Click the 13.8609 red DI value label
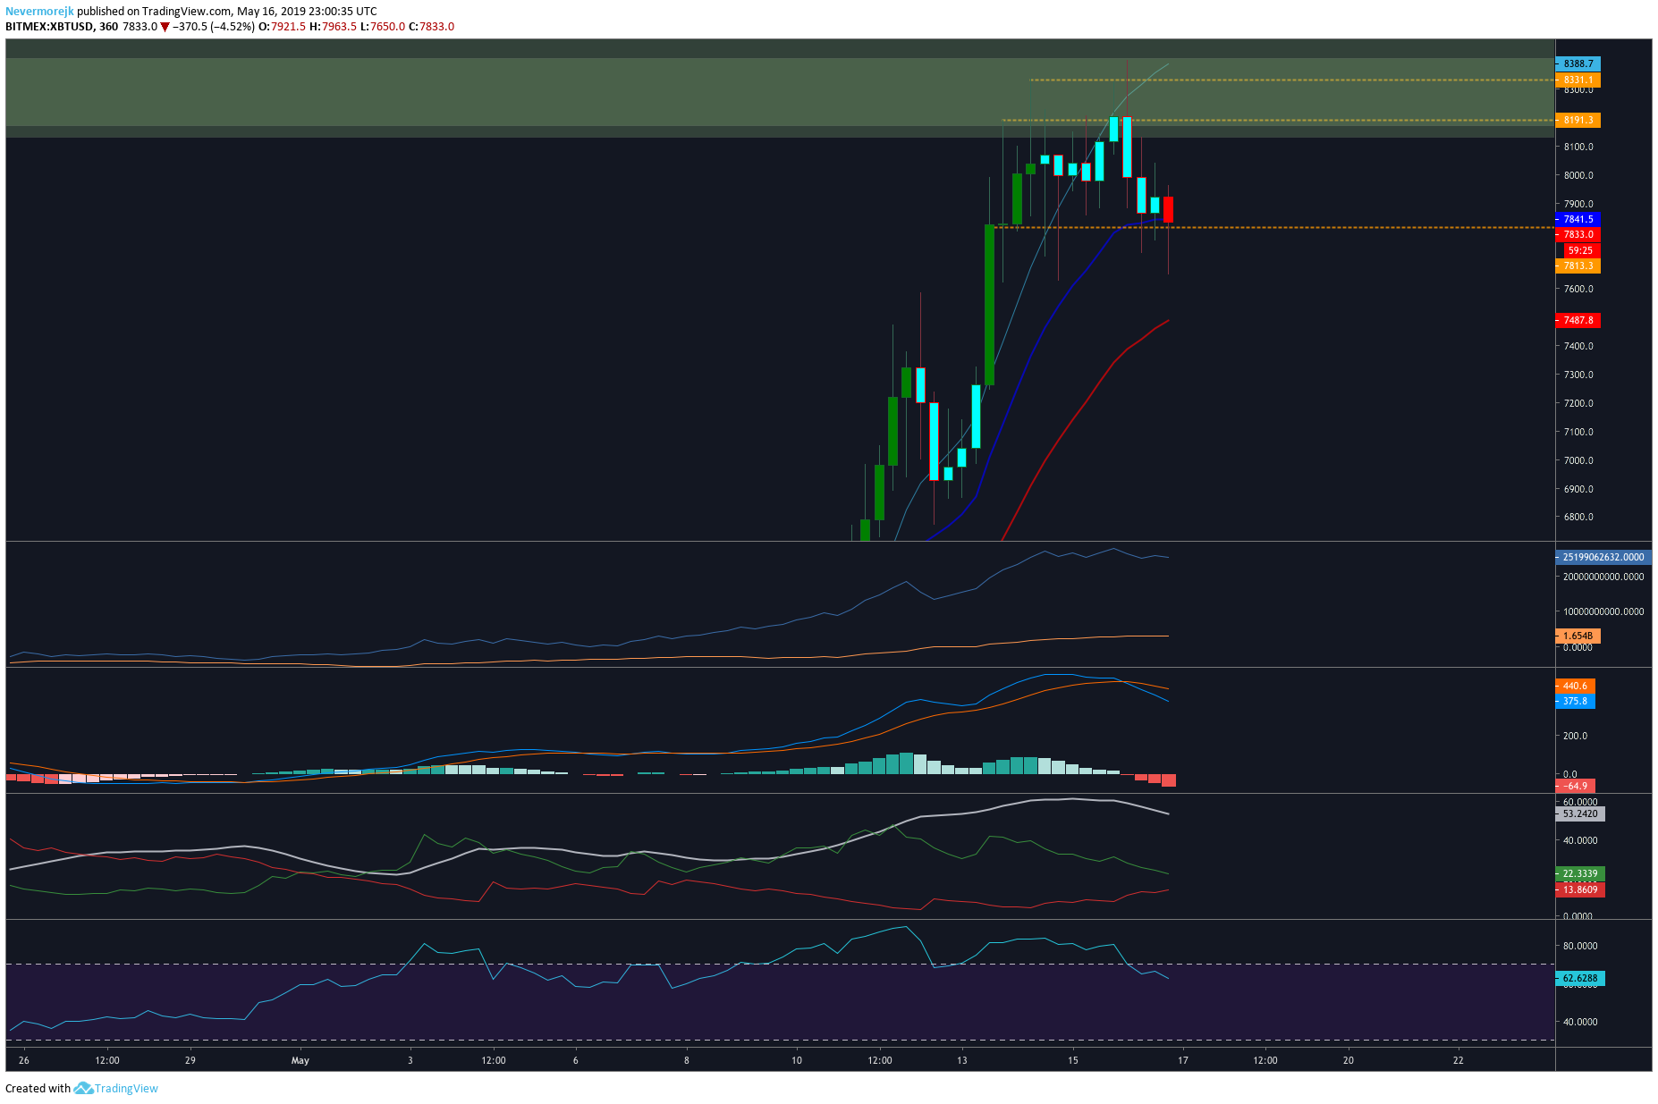Image resolution: width=1658 pixels, height=1104 pixels. click(x=1581, y=890)
